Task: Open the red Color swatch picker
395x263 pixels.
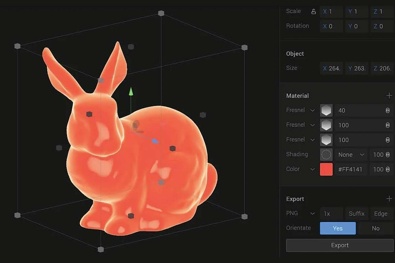Action: (326, 169)
